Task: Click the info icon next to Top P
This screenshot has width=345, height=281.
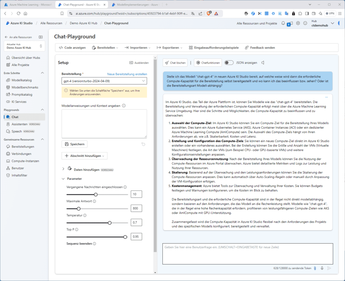Action: click(x=76, y=230)
